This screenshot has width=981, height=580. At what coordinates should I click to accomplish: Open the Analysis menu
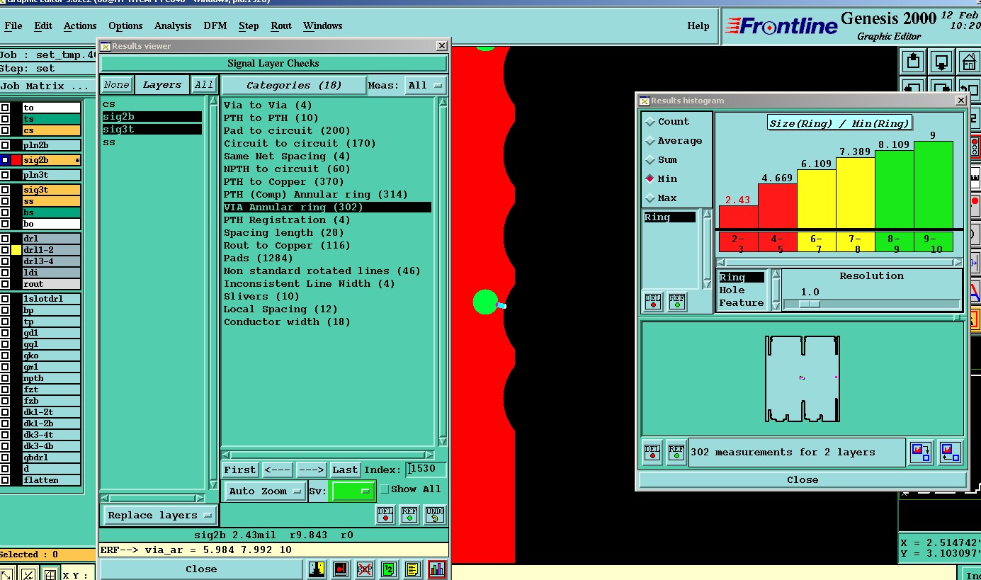click(173, 26)
